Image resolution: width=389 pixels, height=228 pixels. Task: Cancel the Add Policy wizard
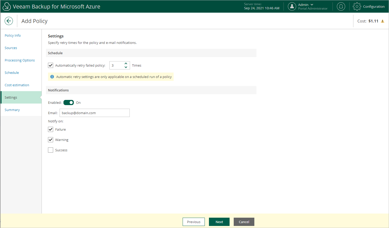[x=244, y=222]
